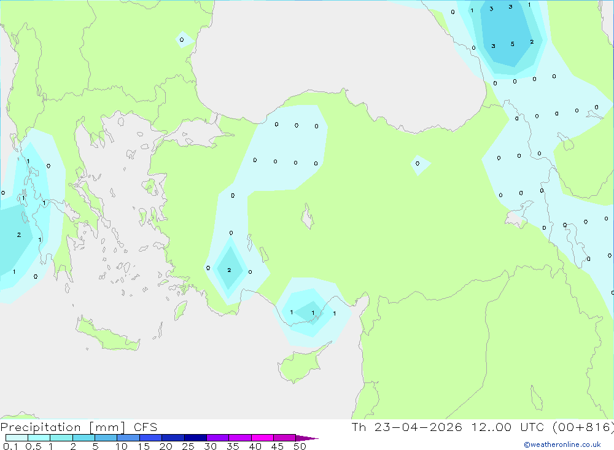The width and height of the screenshot is (614, 450).
Task: Select the 35–40 mm purple legend swatch
Action: point(240,438)
